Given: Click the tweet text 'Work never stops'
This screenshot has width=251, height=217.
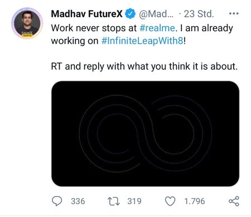Looking at the screenshot, I should coord(85,28).
